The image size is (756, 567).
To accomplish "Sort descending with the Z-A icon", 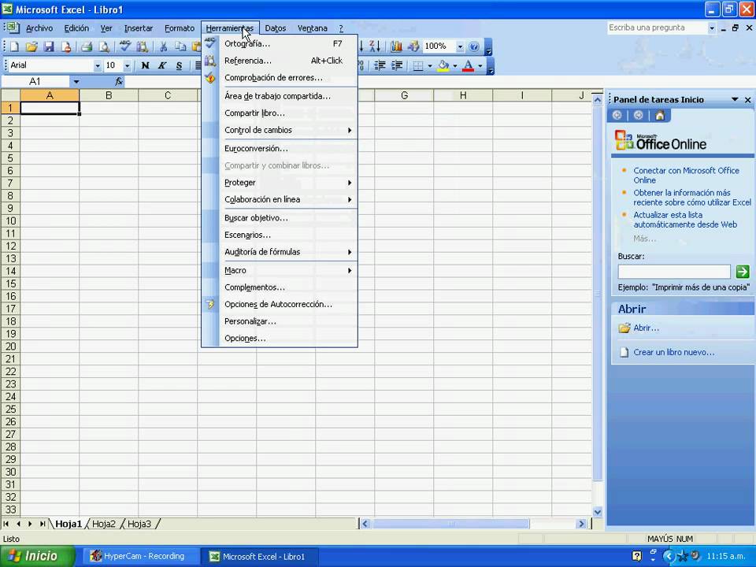I will tap(375, 46).
